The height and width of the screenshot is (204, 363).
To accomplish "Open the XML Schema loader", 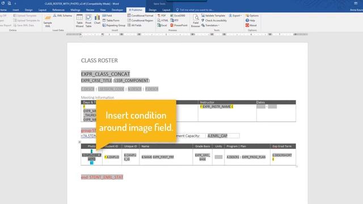I will coord(62,15).
